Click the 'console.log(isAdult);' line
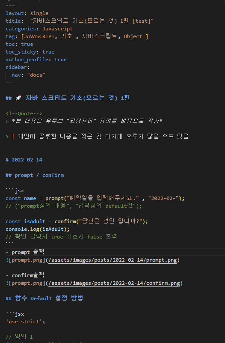225x343 pixels. (38, 229)
